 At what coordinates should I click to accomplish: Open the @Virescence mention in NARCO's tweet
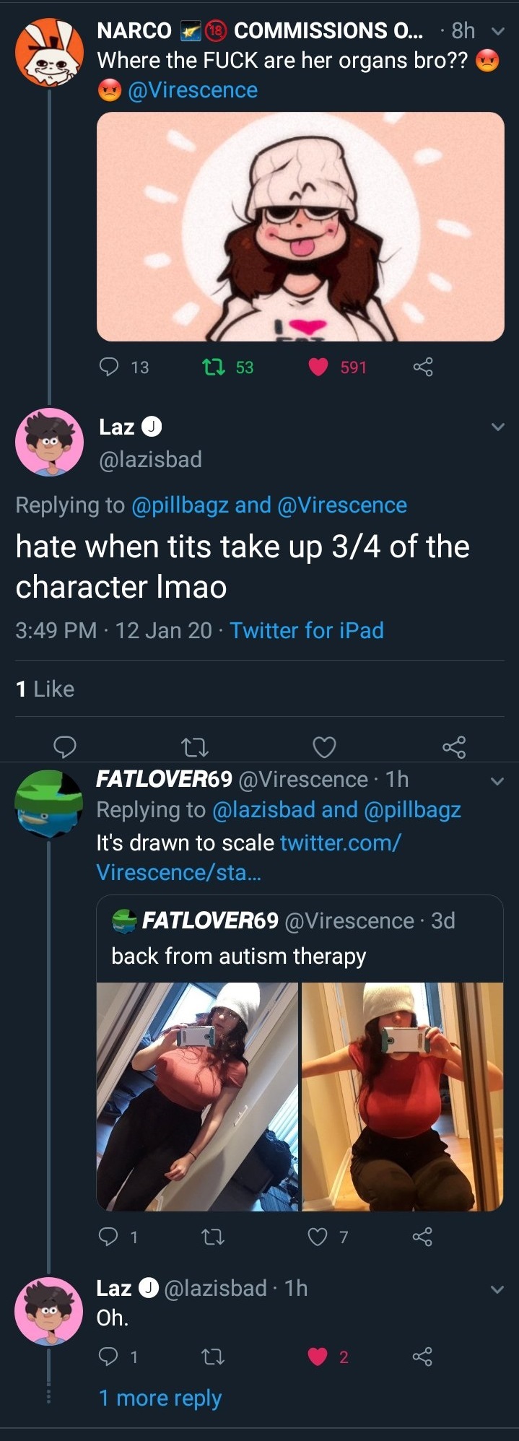click(192, 90)
